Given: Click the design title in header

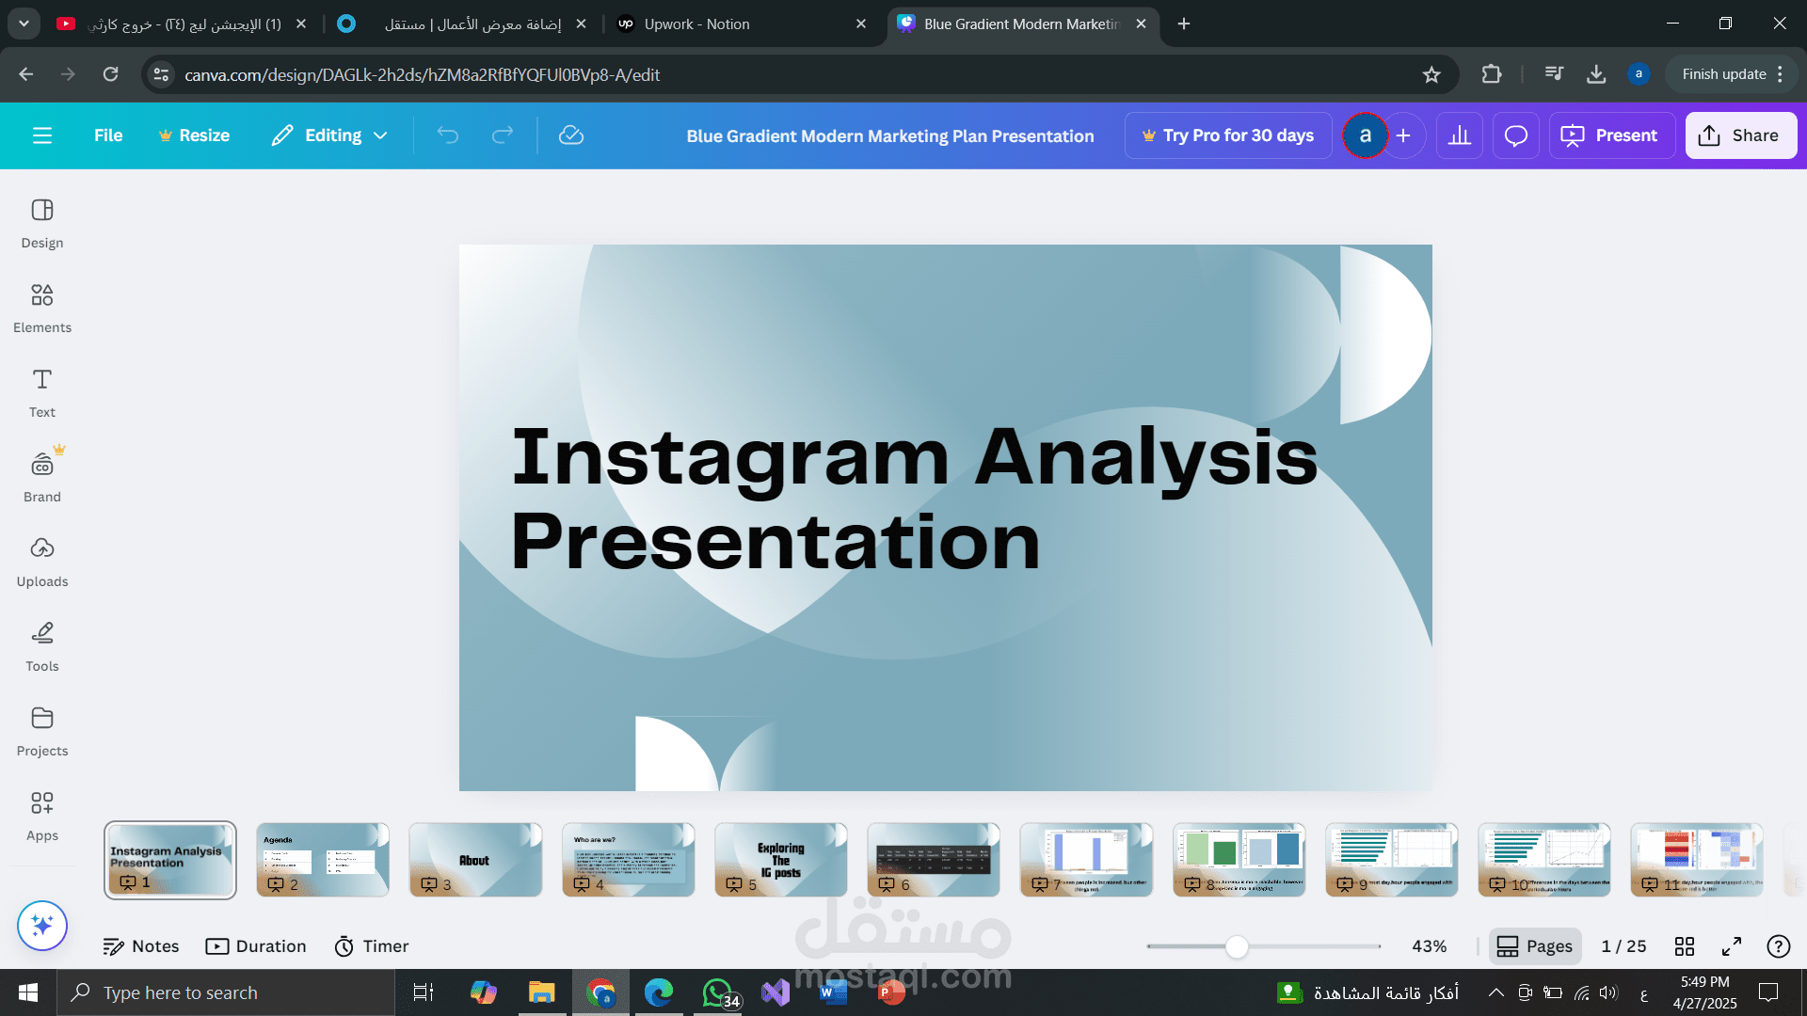Looking at the screenshot, I should [x=890, y=135].
